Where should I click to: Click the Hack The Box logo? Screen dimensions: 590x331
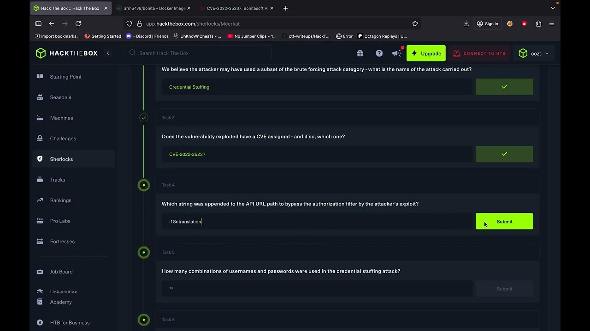click(x=67, y=53)
